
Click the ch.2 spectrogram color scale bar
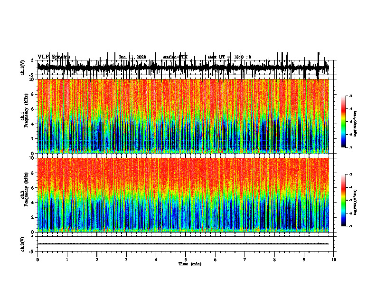tap(343, 200)
